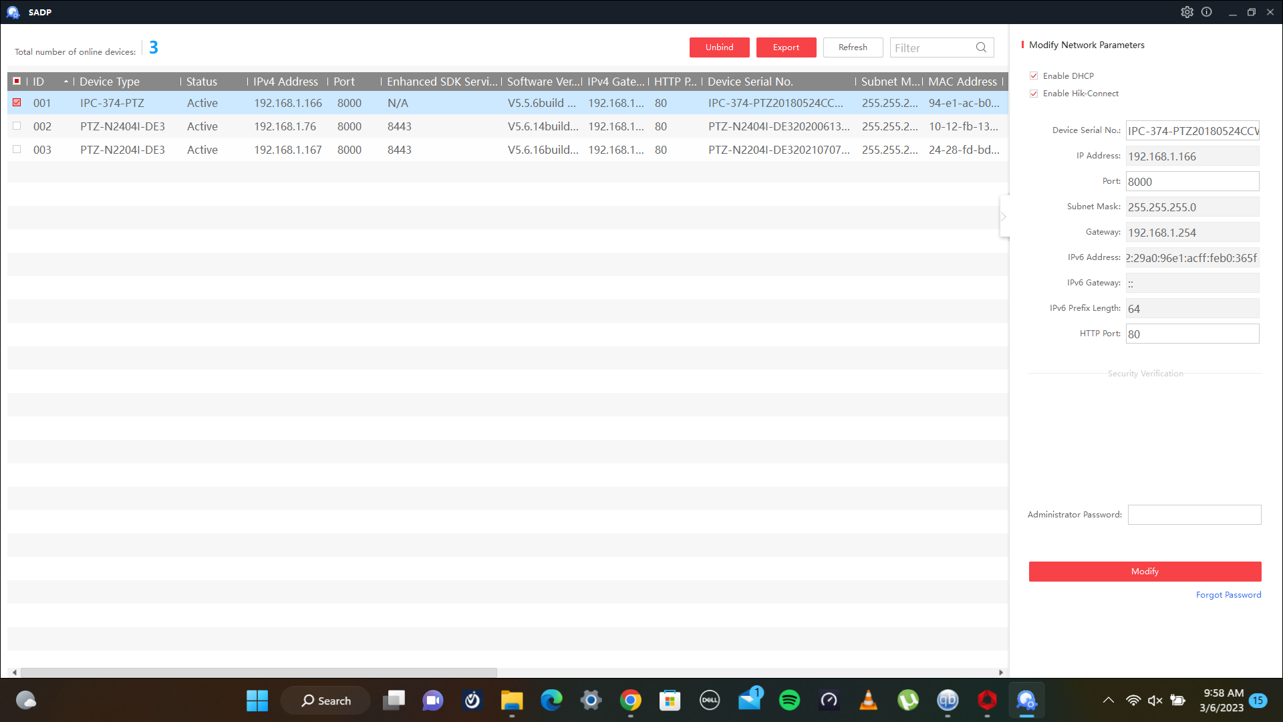Image resolution: width=1283 pixels, height=722 pixels.
Task: Click the Administrator Password input field
Action: (x=1194, y=514)
